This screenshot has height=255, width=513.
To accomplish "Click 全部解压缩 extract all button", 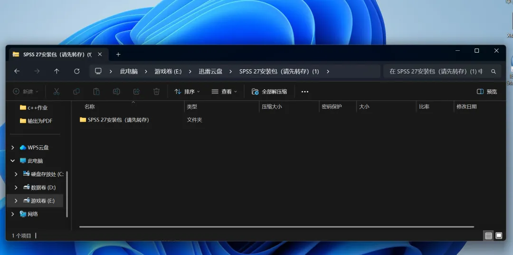I will (269, 92).
